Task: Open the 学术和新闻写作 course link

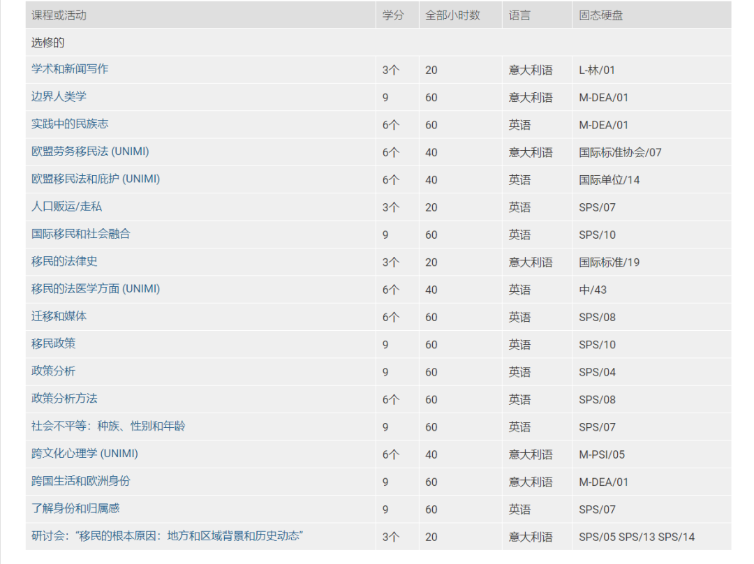Action: pyautogui.click(x=70, y=69)
